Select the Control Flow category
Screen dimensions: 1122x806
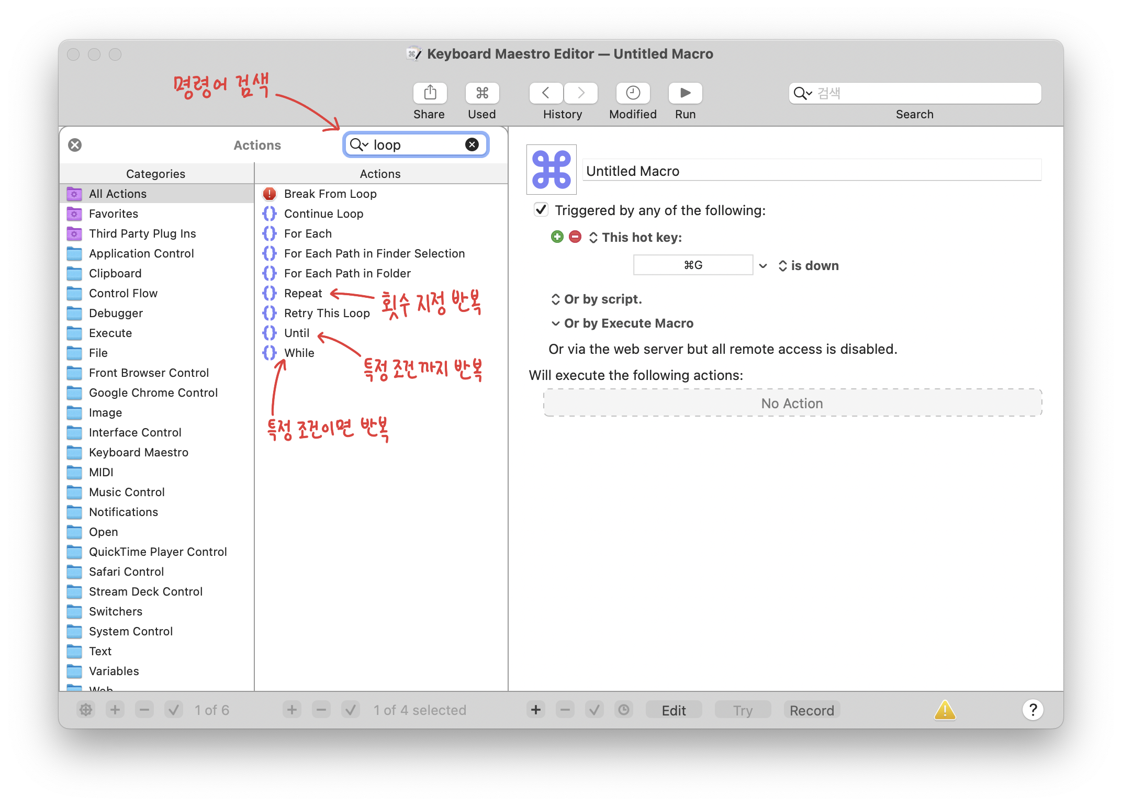coord(157,293)
